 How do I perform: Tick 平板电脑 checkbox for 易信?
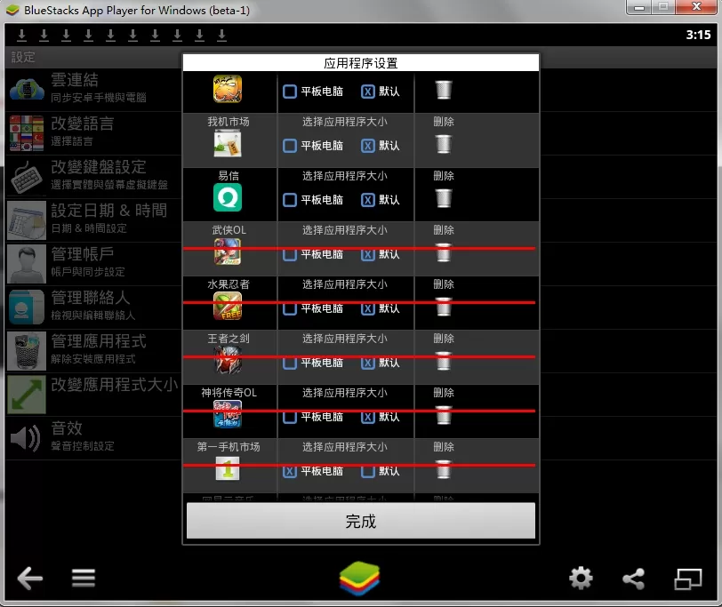click(290, 200)
